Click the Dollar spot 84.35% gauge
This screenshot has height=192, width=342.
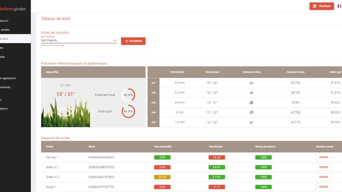pos(129,111)
